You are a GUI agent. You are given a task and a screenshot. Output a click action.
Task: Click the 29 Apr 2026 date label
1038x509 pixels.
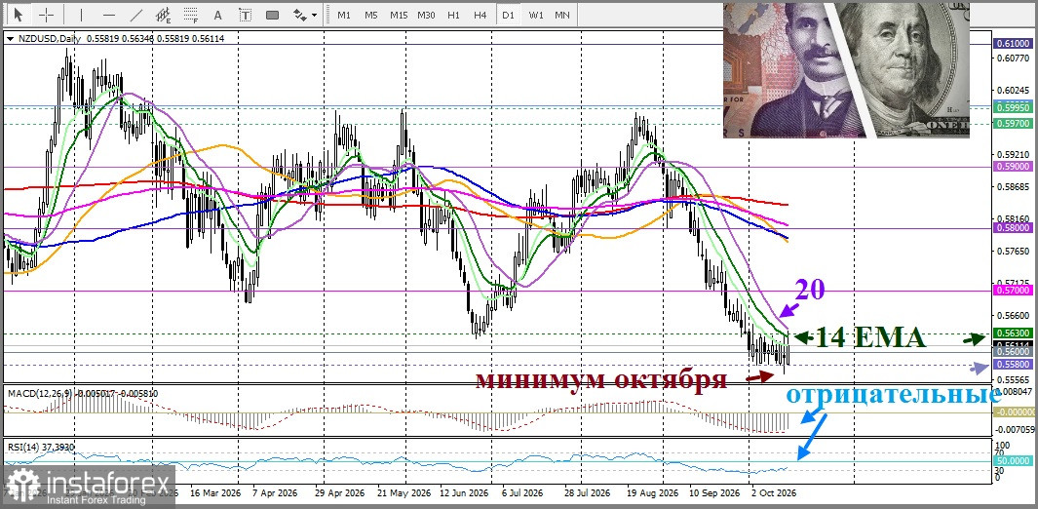(x=339, y=493)
